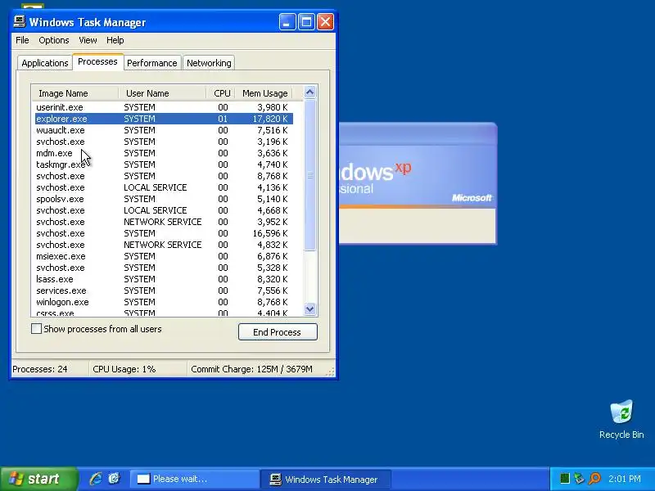655x491 pixels.
Task: Click the 4,668 K memory usage cell
Action: 273,210
